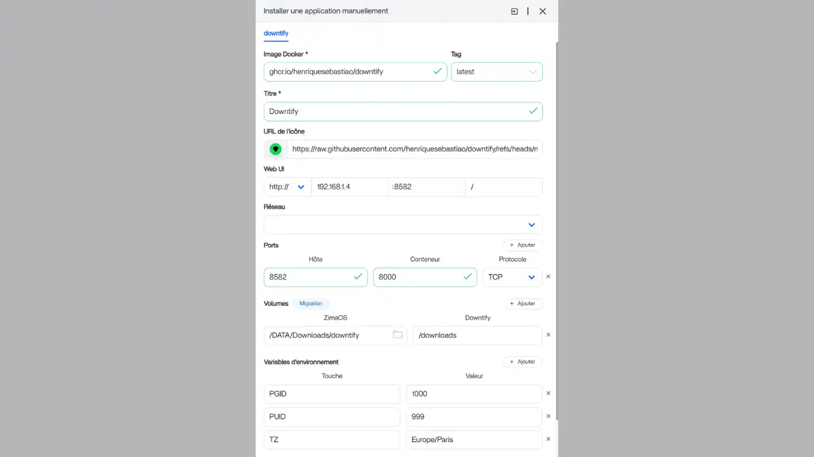Open the Tag dropdown showing latest

(x=496, y=72)
